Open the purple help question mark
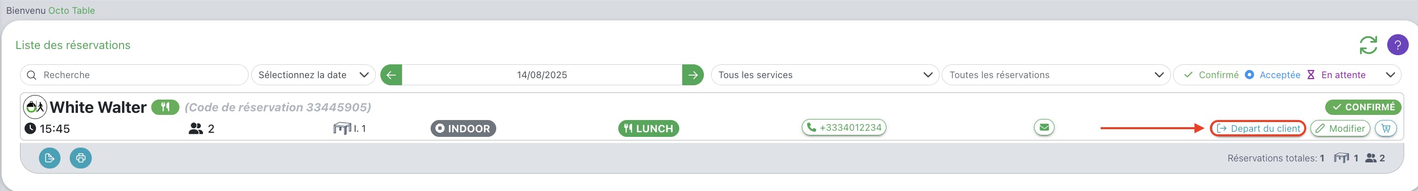The image size is (1418, 191). pos(1397,45)
